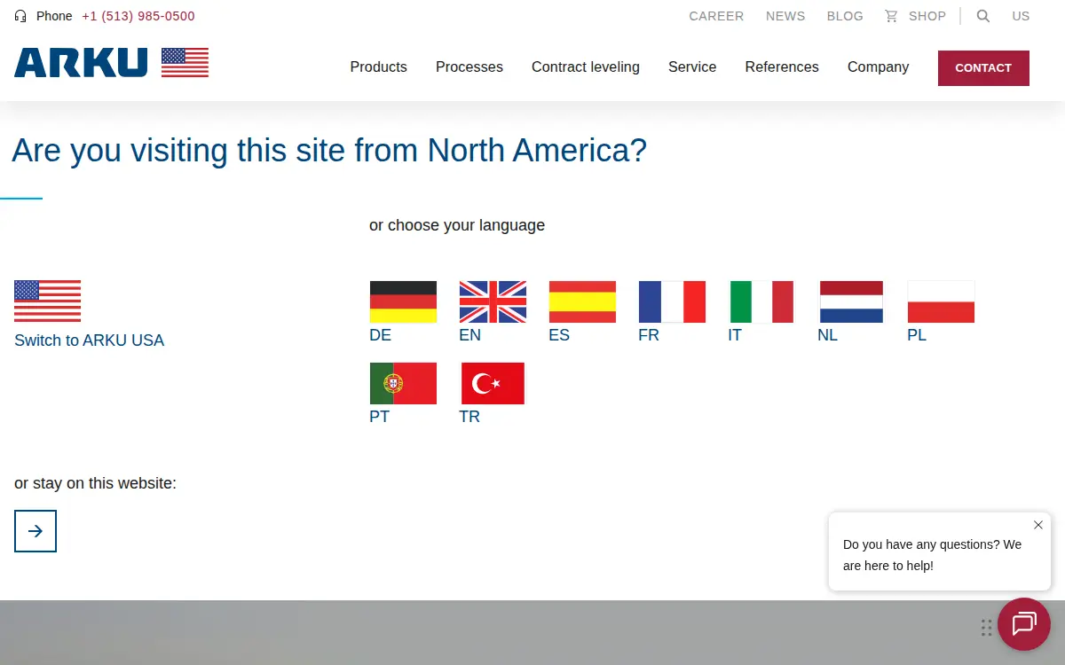The image size is (1065, 665).
Task: Open the Processes menu
Action: [469, 67]
